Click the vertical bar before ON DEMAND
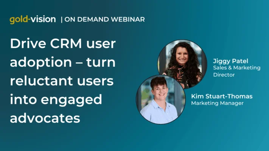 pyautogui.click(x=62, y=20)
